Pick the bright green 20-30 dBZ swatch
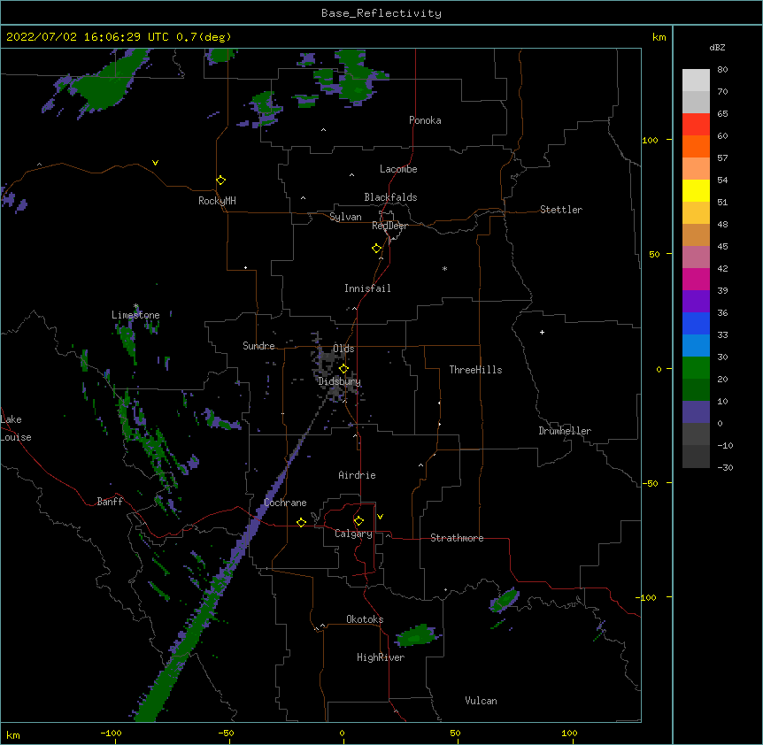This screenshot has height=745, width=763. click(x=696, y=368)
